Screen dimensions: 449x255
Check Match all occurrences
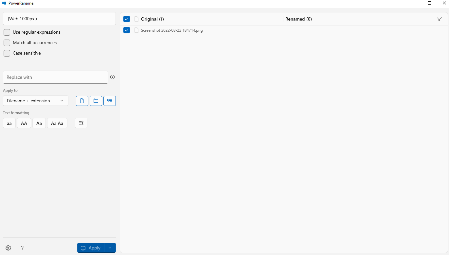pos(7,42)
